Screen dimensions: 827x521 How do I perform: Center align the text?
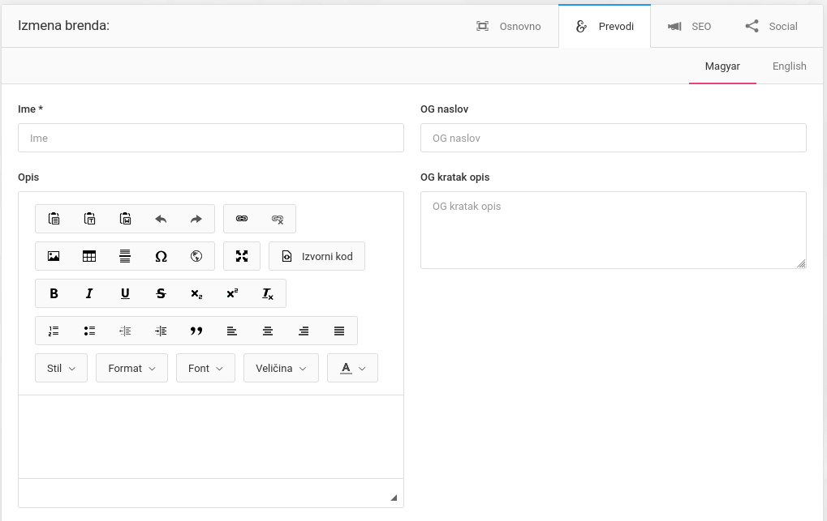pyautogui.click(x=268, y=331)
